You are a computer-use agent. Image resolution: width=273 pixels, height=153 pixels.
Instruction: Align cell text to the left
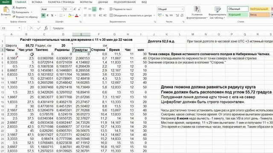click(85, 15)
